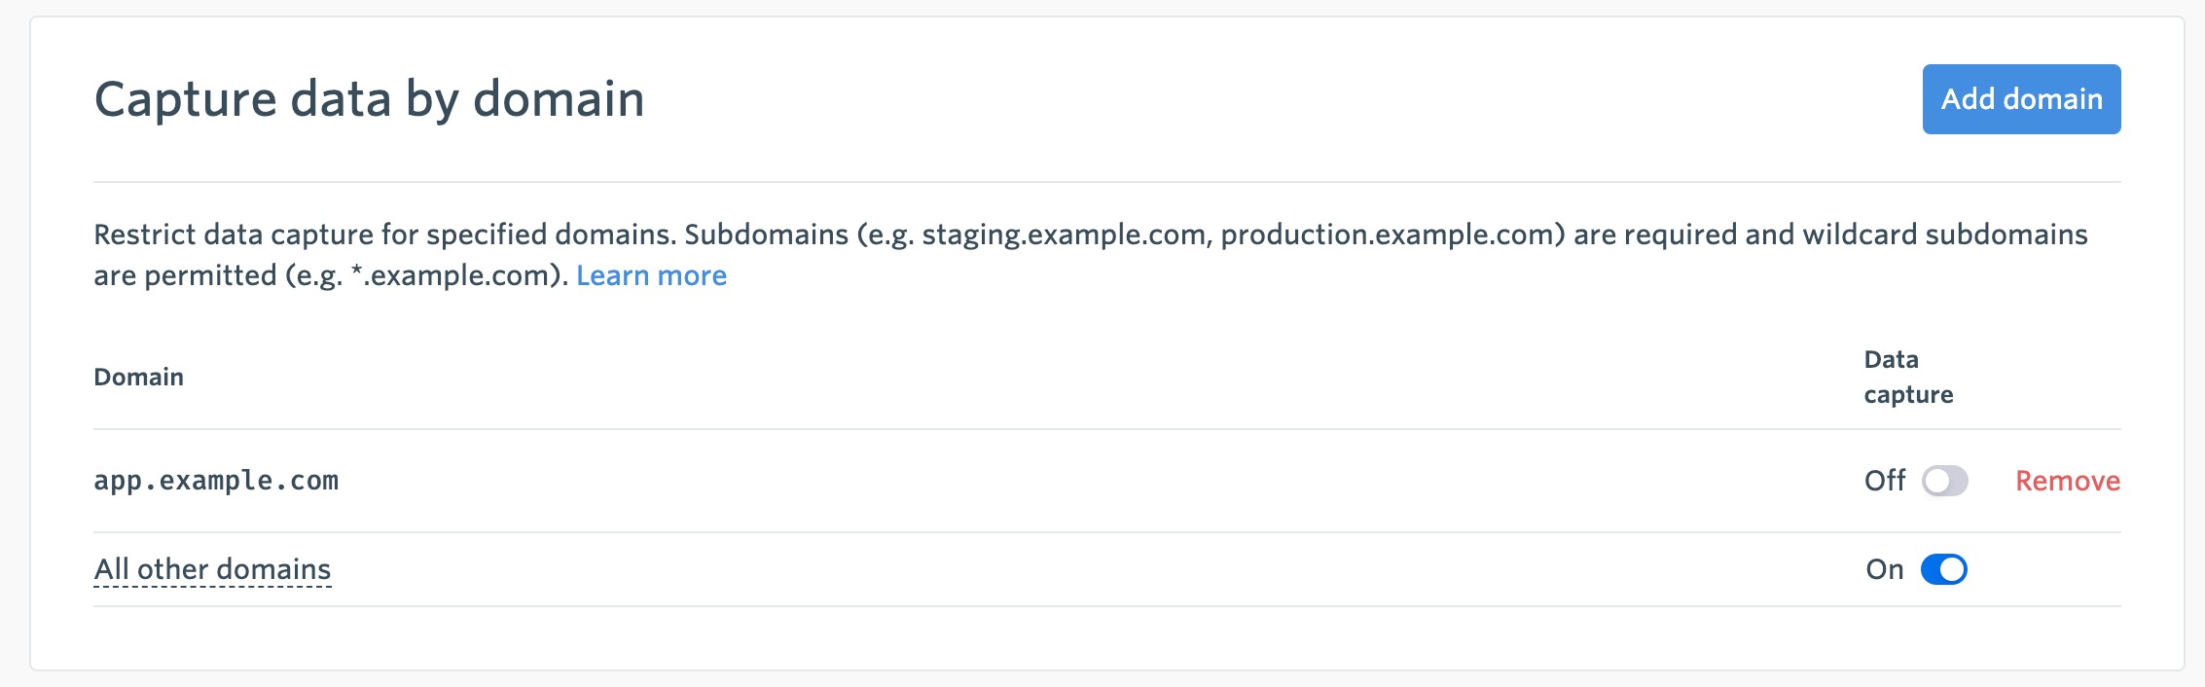Click the Data capture column header
Image resolution: width=2205 pixels, height=687 pixels.
(1907, 377)
